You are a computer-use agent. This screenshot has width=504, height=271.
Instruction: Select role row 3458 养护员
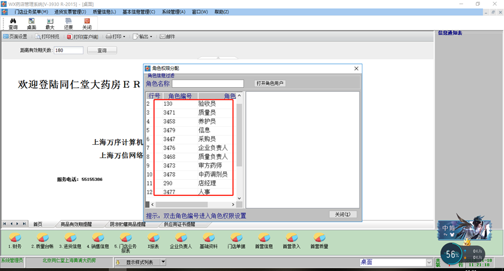coord(191,121)
